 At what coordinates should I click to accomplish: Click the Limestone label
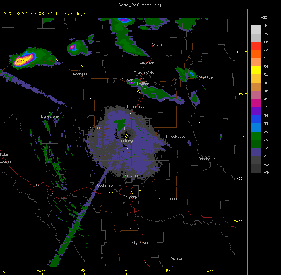pyautogui.click(x=50, y=116)
